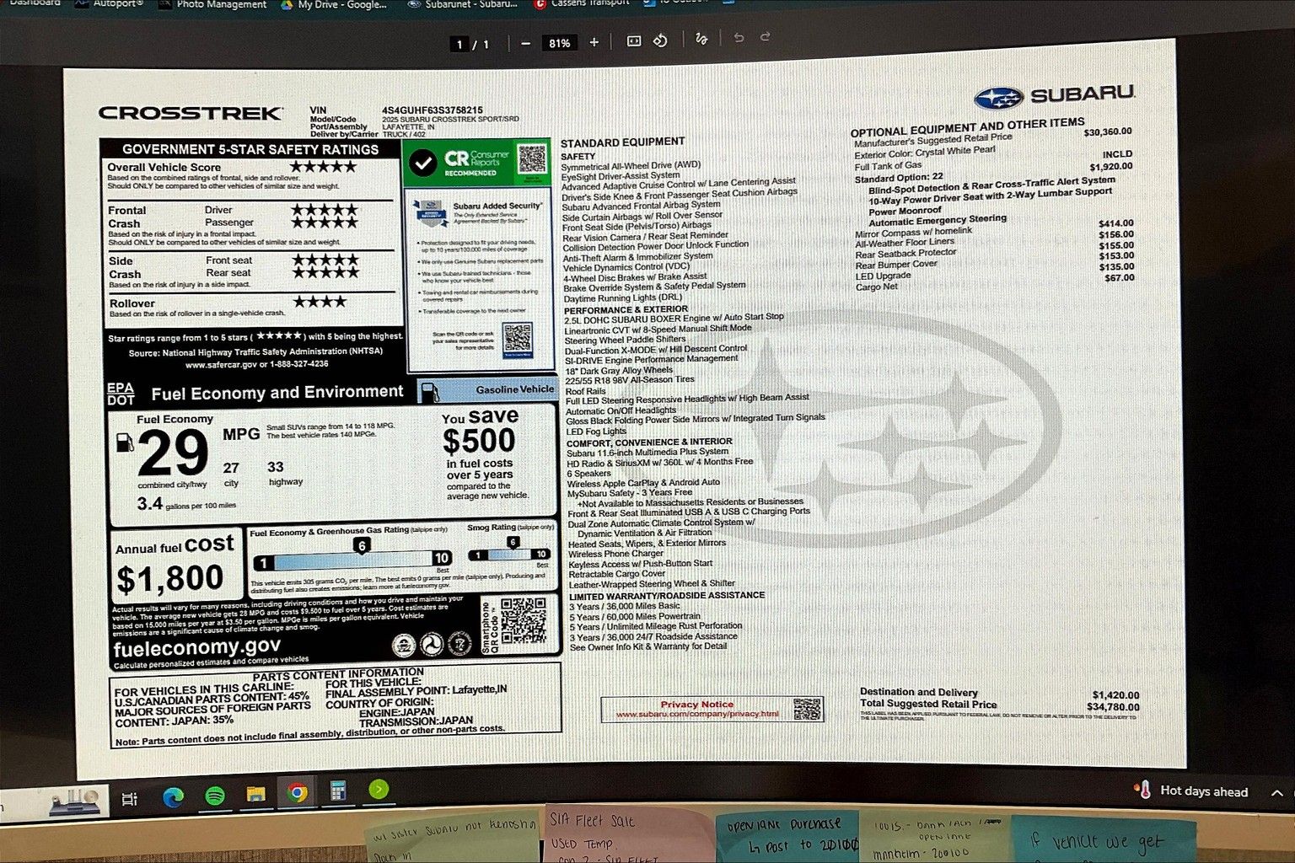Screen dimensions: 1295x863
Task: Click the Gasoline Vehicle label
Action: click(514, 389)
